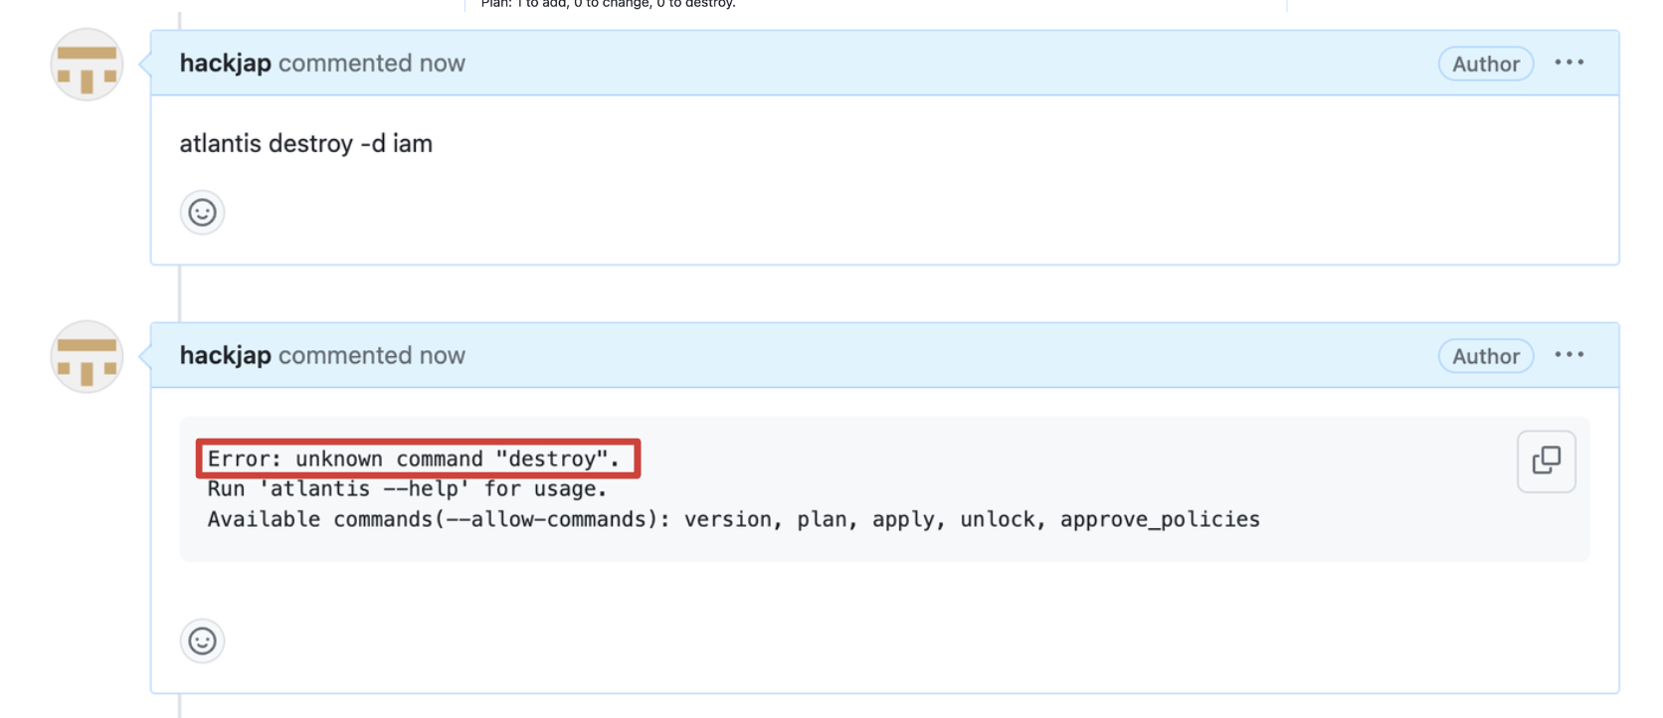Add emoji reaction to atlantis destroy comment

point(202,213)
